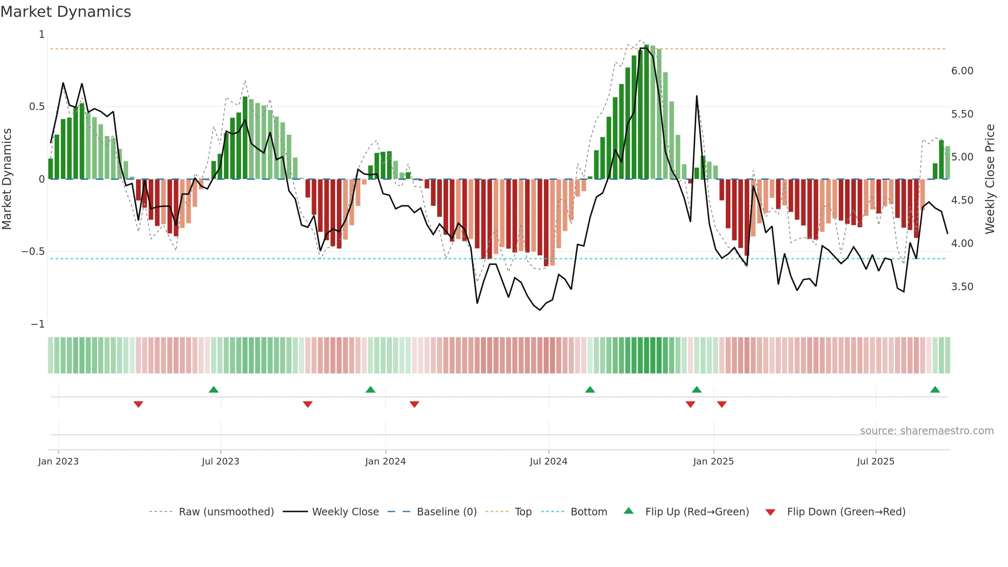Viewport: 1008px width, 567px height.
Task: Toggle the Raw (unsmoothed) legend entry
Action: coord(212,512)
